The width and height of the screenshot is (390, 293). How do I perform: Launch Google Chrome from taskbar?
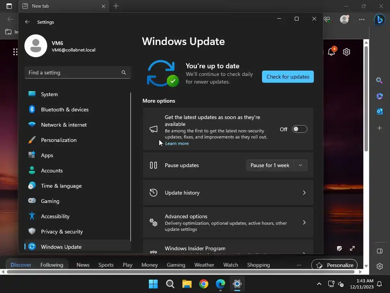(204, 284)
